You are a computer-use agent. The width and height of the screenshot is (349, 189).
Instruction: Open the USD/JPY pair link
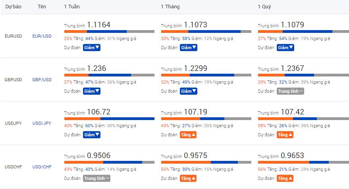pyautogui.click(x=42, y=123)
